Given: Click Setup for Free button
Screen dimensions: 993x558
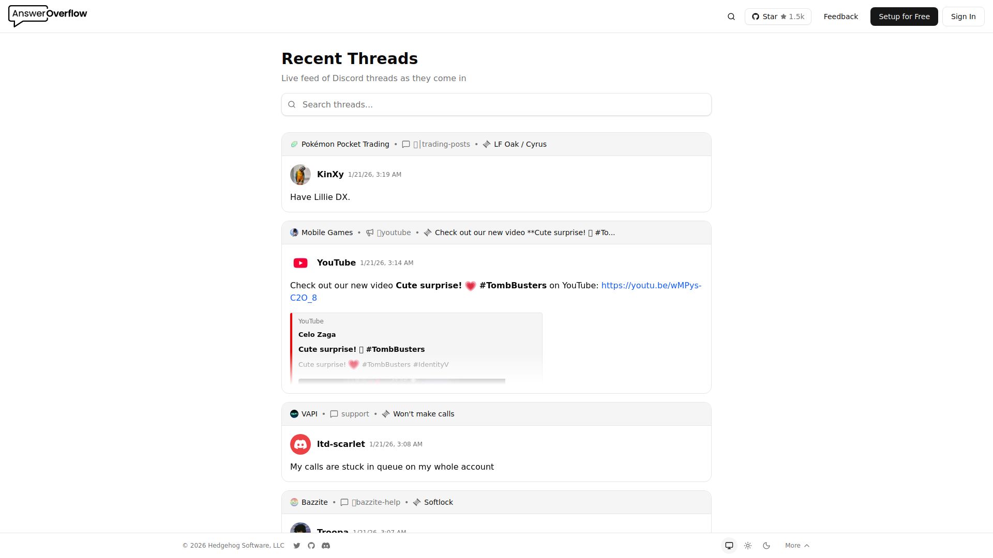Looking at the screenshot, I should click(x=904, y=17).
